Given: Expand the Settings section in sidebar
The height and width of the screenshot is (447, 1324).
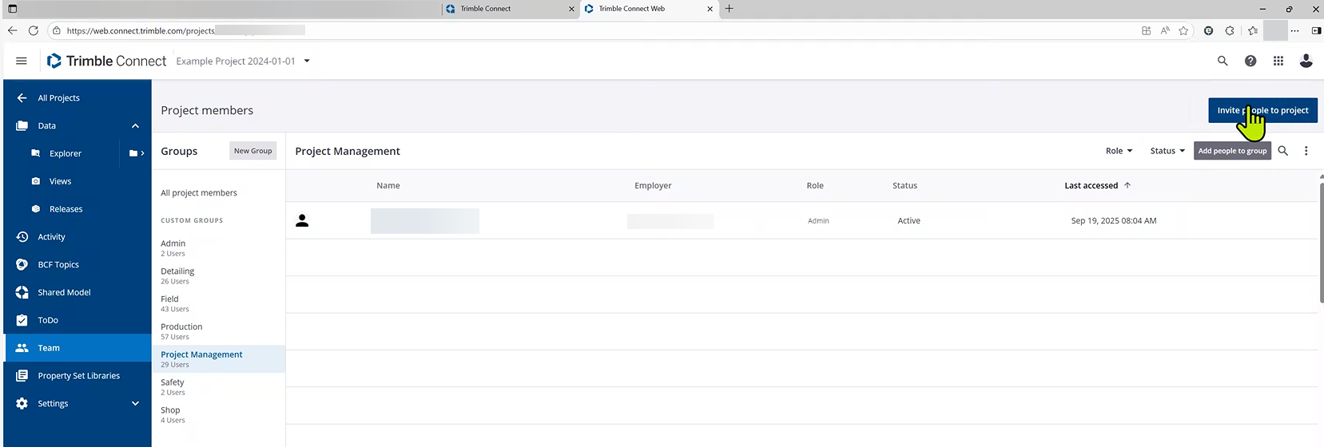Looking at the screenshot, I should [x=135, y=403].
